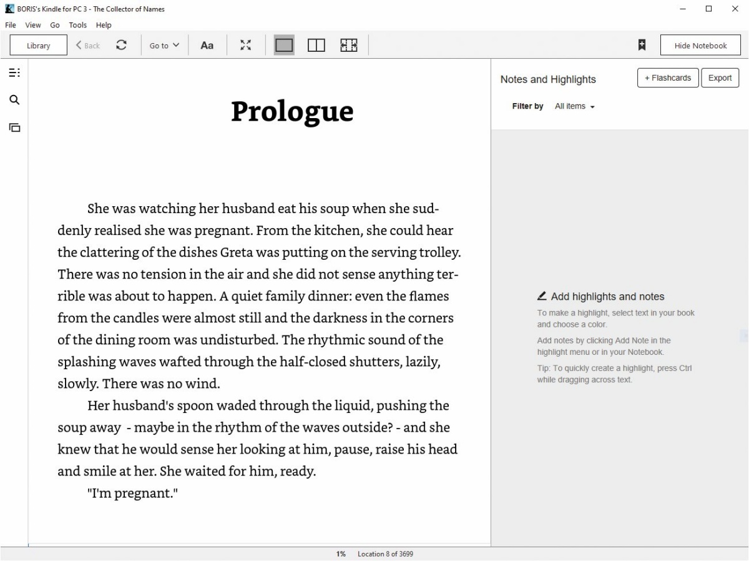Open the Go to dropdown
749x561 pixels.
click(164, 45)
